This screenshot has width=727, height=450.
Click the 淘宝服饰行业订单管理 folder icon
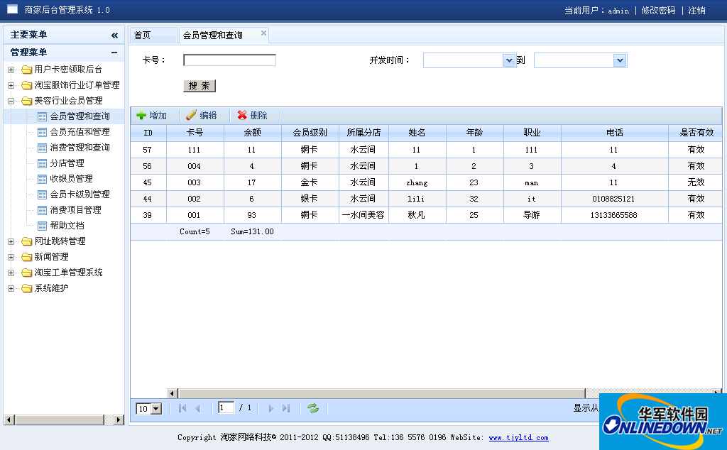click(x=26, y=85)
